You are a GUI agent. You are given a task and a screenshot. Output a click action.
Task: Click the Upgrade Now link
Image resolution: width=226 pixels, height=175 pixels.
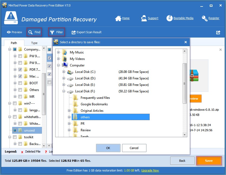tap(150, 170)
